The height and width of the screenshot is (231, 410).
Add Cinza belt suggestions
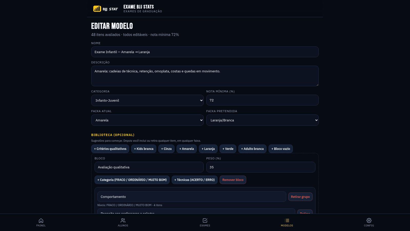tap(166, 149)
